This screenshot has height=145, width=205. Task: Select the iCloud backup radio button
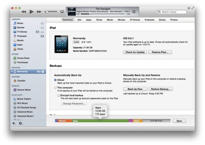[x=55, y=80]
